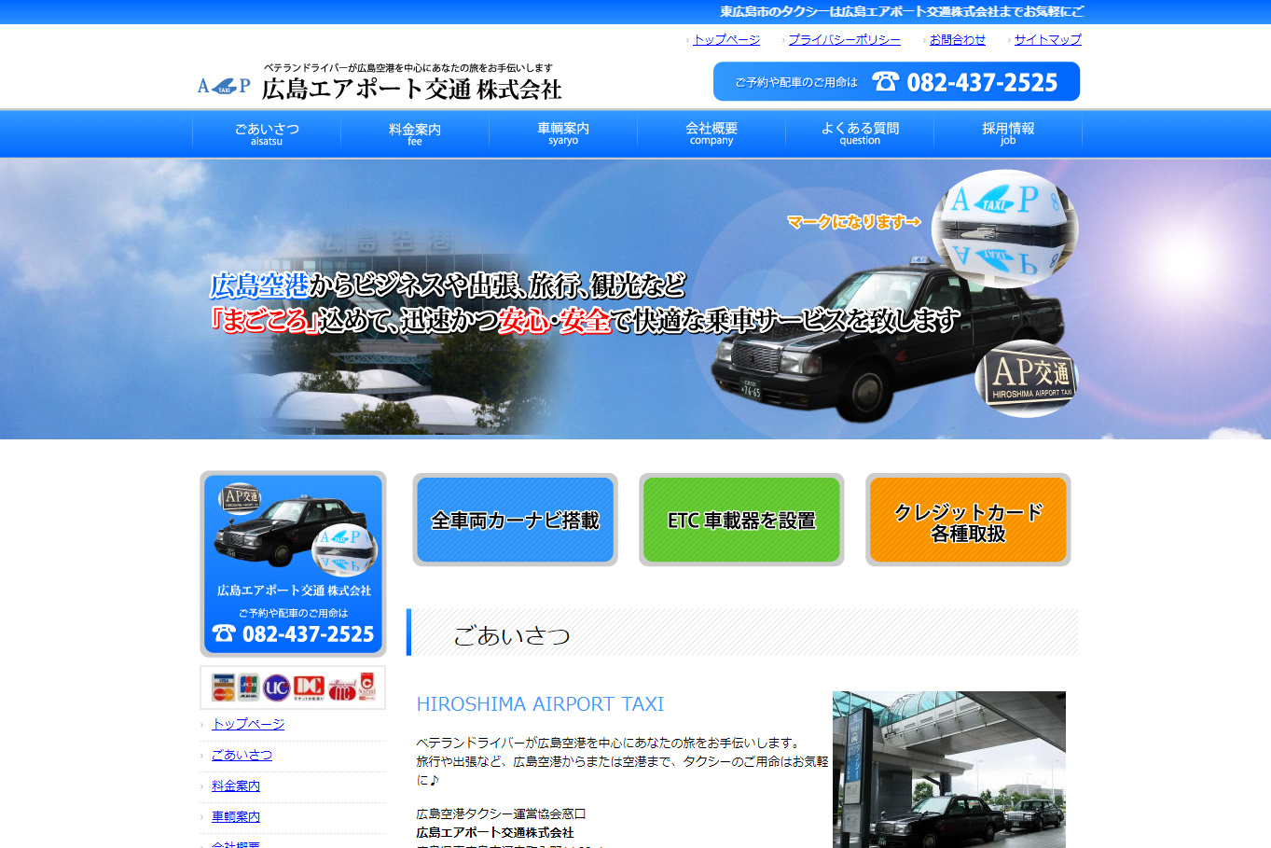
Task: Open the ごあいさつ (aisatsu) navigation tab
Action: click(x=267, y=133)
